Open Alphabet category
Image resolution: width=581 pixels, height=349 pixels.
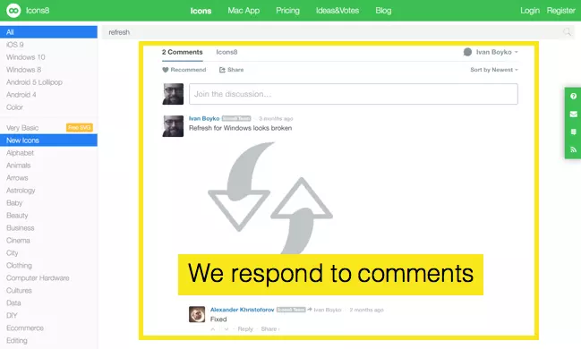pyautogui.click(x=20, y=153)
